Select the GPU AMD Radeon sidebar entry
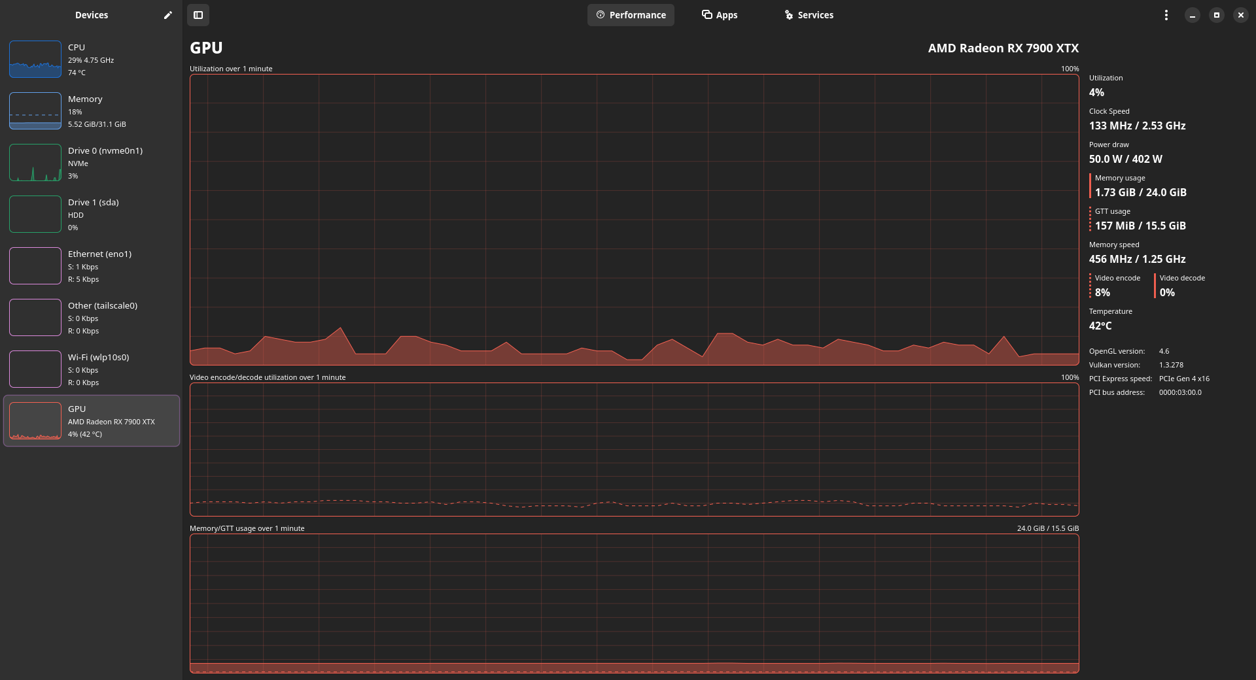Screen dimensions: 1256x680 [x=92, y=421]
